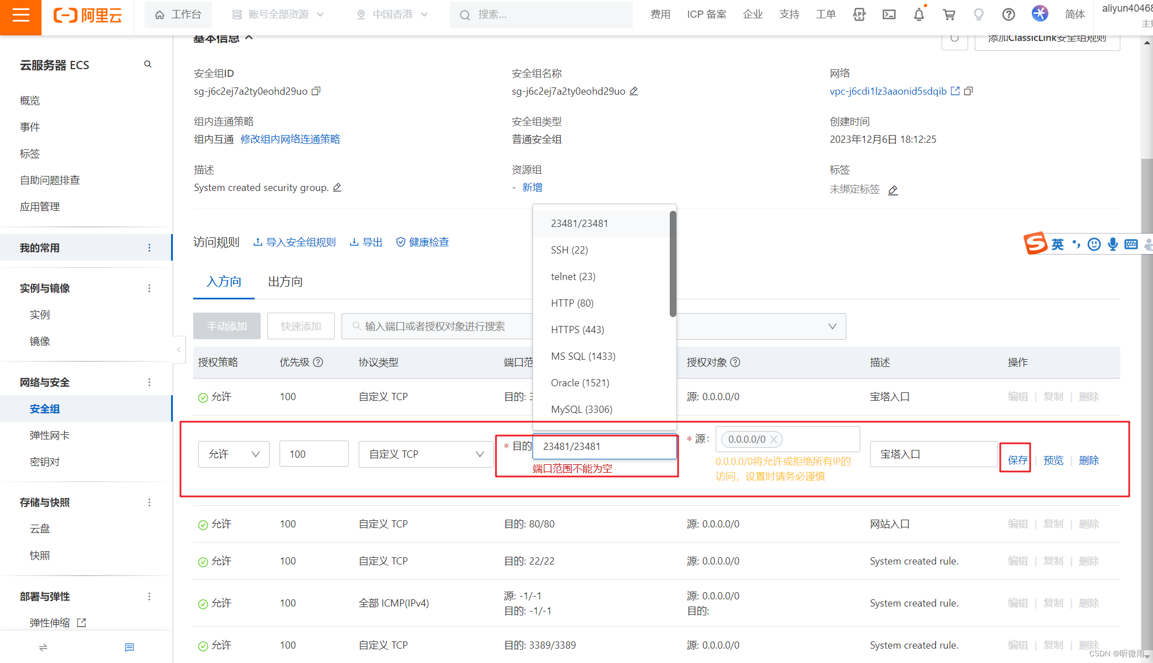
Task: Click the description input with 宝塔入口
Action: [933, 454]
